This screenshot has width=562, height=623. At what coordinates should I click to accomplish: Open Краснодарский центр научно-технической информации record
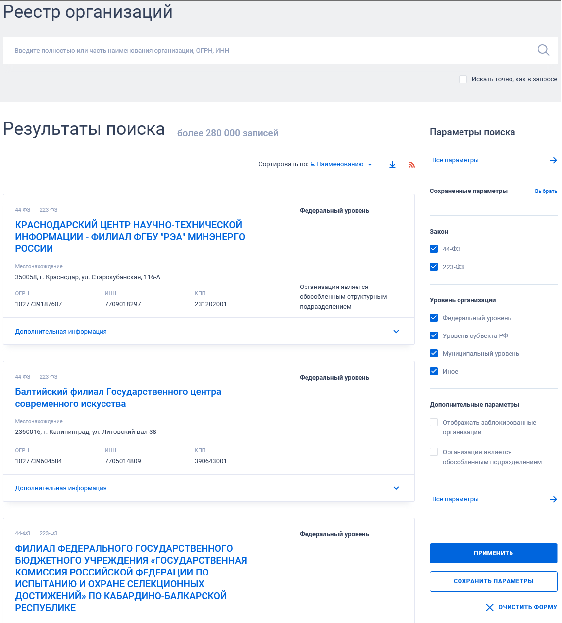coord(130,237)
